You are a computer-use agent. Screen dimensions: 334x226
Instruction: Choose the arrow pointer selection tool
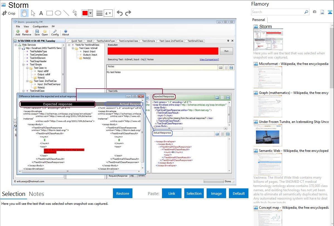33,13
